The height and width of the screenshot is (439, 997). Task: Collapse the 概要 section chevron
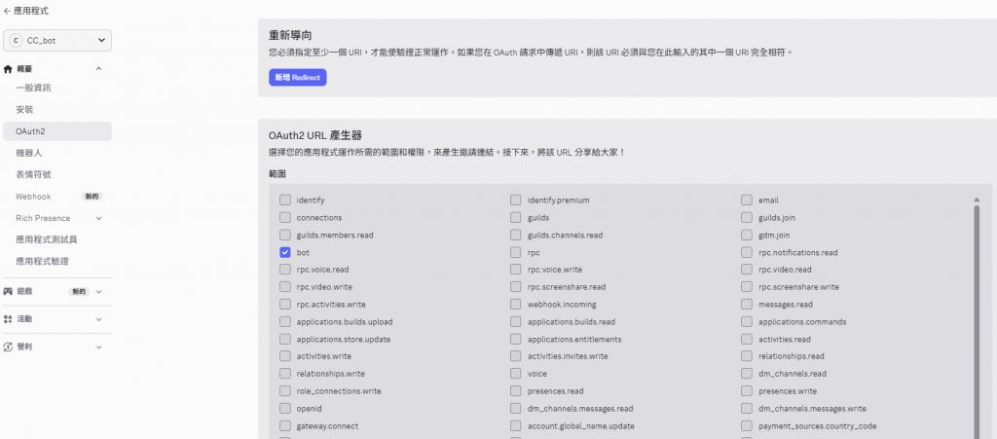tap(98, 68)
